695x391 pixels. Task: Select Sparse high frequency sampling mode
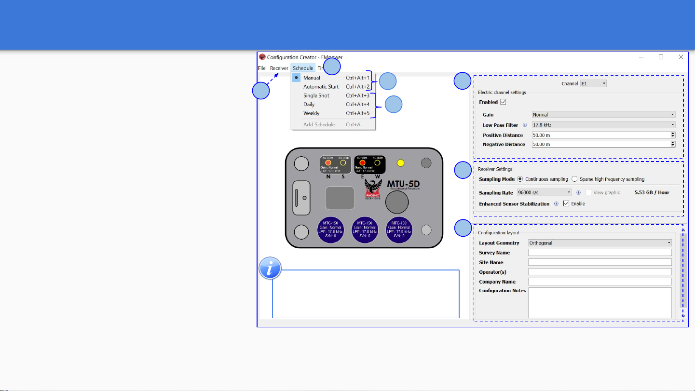point(574,179)
